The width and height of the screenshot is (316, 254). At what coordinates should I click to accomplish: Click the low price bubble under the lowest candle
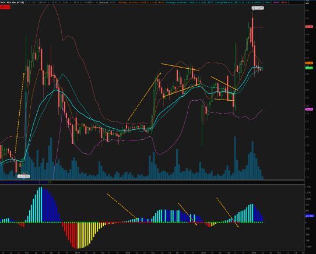coord(24,177)
